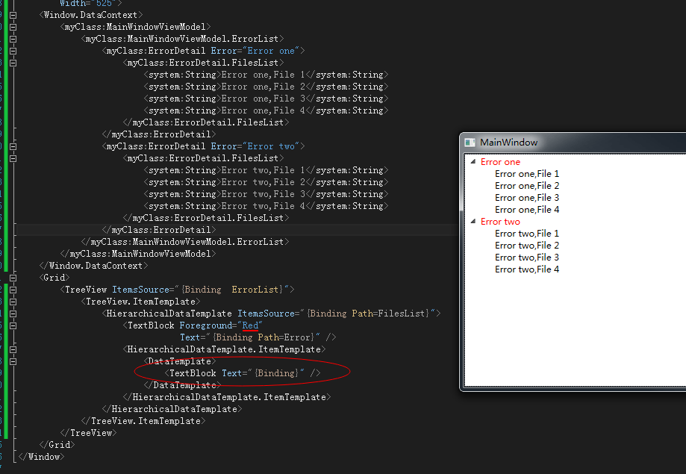Viewport: 686px width, 474px height.
Task: Select the Error two parent node
Action: (x=500, y=221)
